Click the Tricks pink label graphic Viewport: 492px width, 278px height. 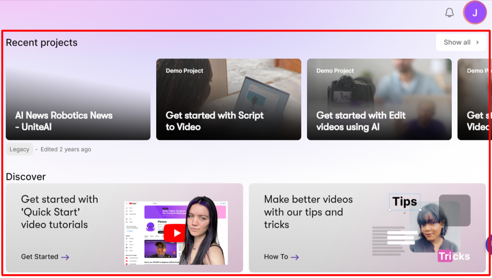coord(454,256)
